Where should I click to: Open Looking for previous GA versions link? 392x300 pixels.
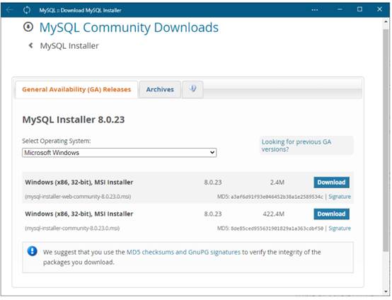pyautogui.click(x=296, y=146)
